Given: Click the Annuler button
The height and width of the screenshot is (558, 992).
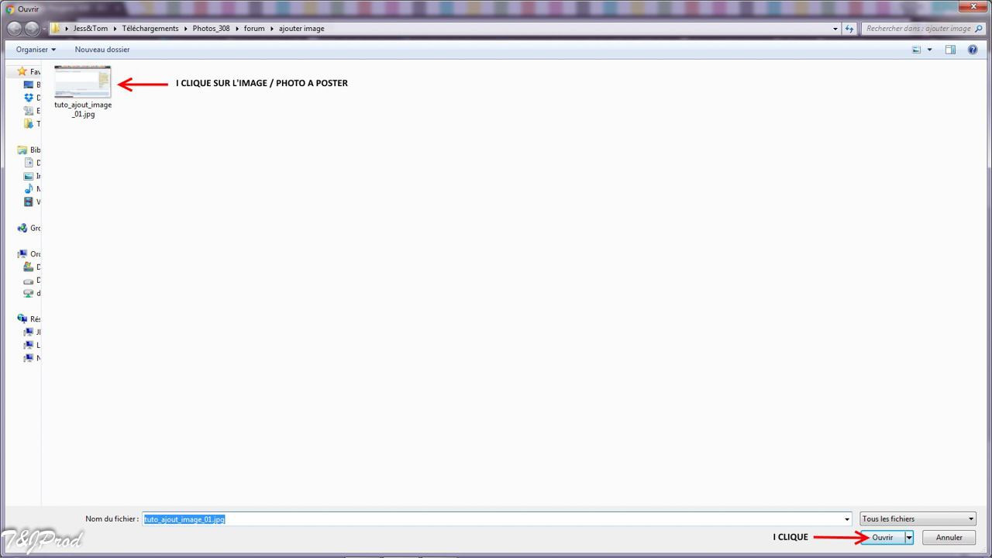Looking at the screenshot, I should [949, 537].
